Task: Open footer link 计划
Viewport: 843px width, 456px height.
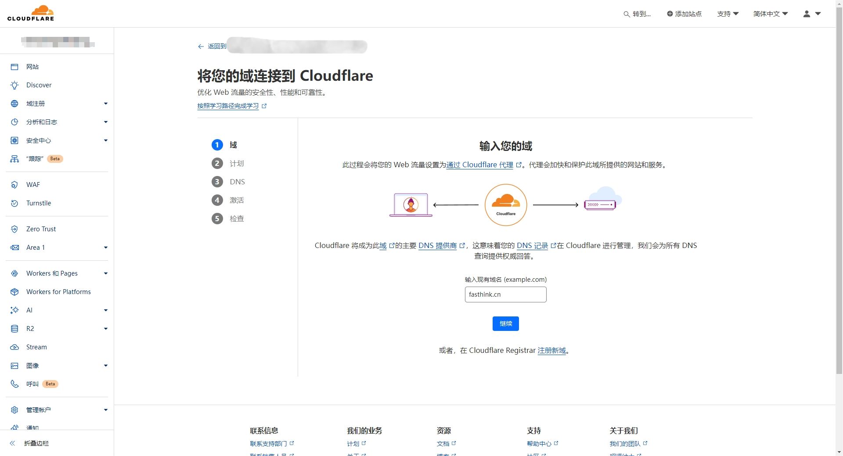Action: (x=353, y=444)
